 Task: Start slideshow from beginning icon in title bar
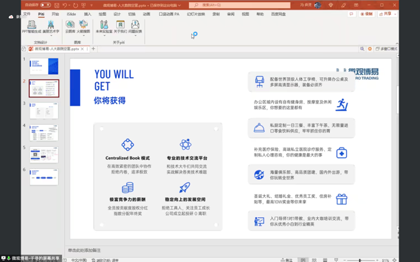pyautogui.click(x=83, y=5)
